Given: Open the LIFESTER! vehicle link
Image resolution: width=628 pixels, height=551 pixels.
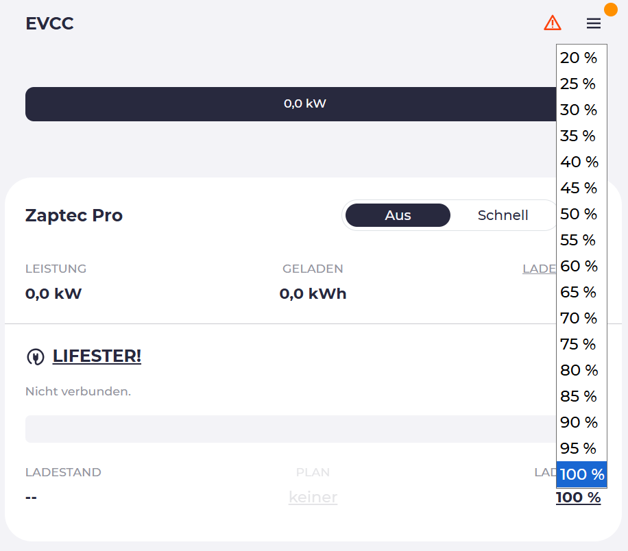Looking at the screenshot, I should coord(97,356).
